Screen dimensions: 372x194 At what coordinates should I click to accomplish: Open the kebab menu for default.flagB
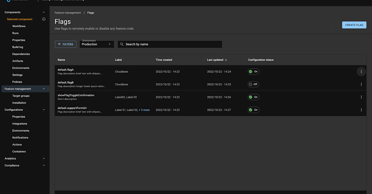(361, 84)
